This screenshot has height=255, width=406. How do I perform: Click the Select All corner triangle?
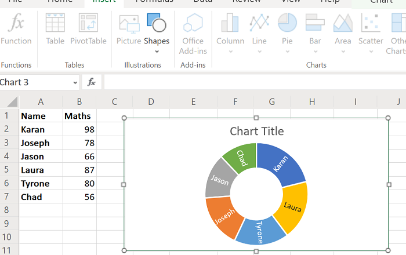click(x=12, y=101)
